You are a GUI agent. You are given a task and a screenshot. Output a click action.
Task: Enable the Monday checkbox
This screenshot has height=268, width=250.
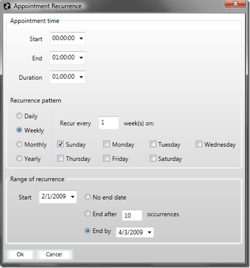(x=106, y=144)
